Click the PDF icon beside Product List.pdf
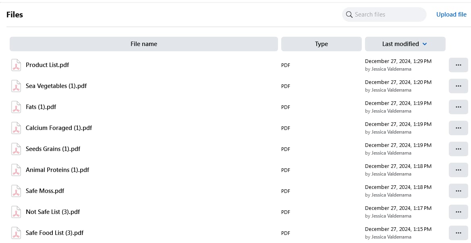This screenshot has height=243, width=471. tap(16, 65)
